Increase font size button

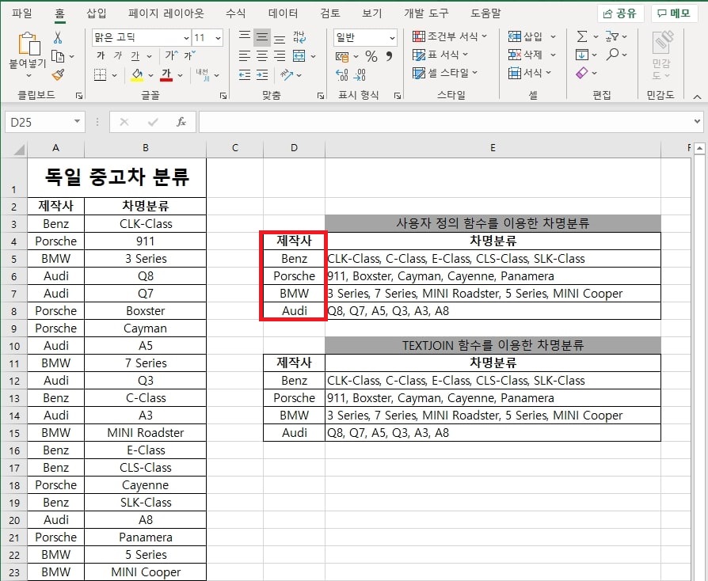(171, 55)
